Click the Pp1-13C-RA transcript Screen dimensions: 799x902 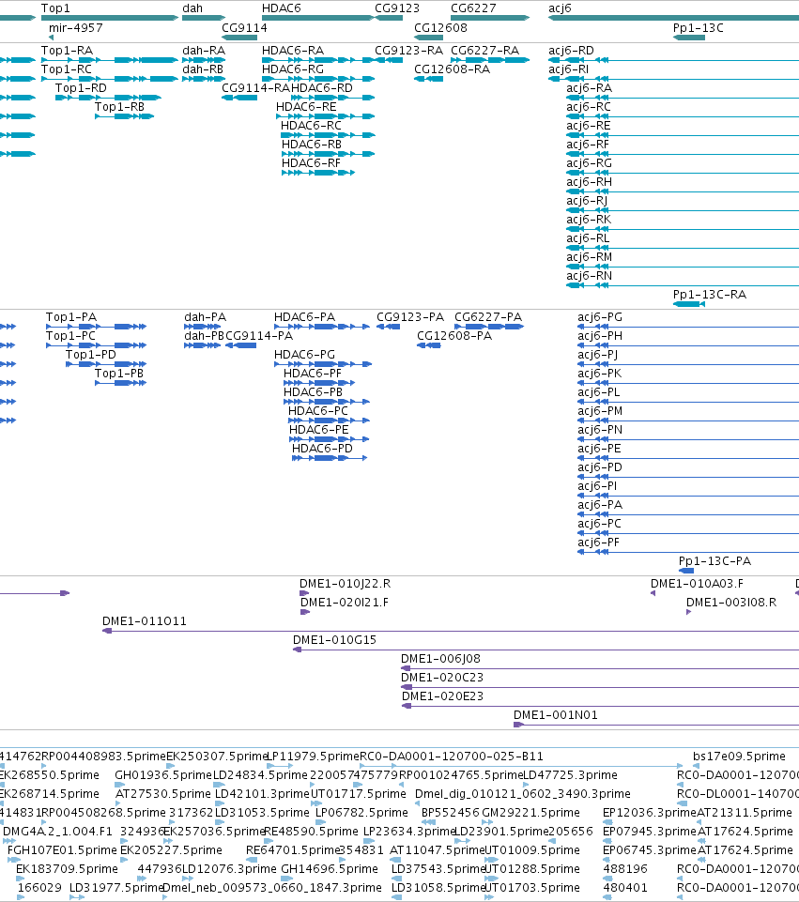click(x=689, y=304)
